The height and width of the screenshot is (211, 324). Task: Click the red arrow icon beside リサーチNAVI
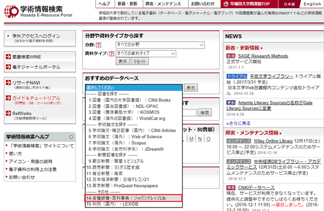coord(8,82)
